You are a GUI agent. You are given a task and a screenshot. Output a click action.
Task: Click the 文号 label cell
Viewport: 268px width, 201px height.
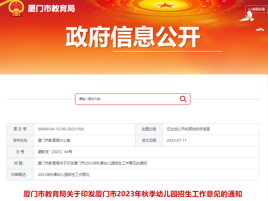click(20, 152)
